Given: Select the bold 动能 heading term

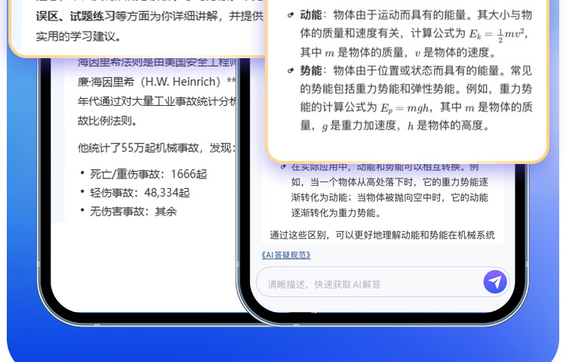Looking at the screenshot, I should pyautogui.click(x=310, y=15).
